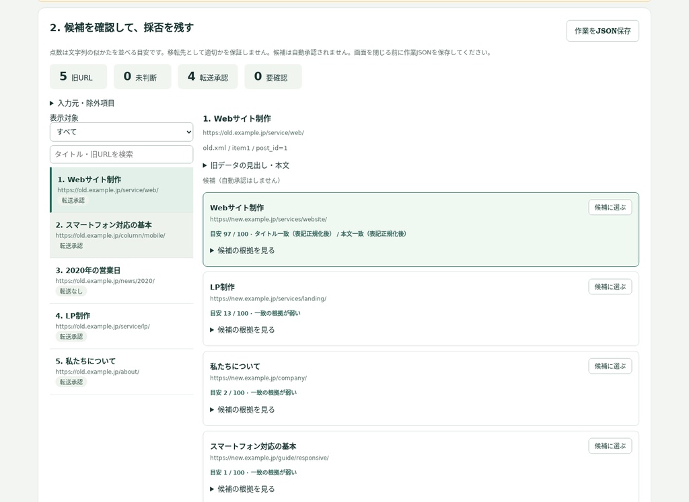Select list item 3. 2020年の営業日
689x502 pixels.
click(x=122, y=281)
